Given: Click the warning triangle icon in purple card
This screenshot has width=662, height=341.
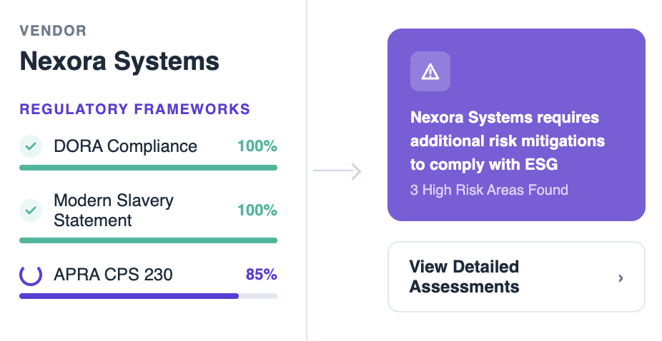Looking at the screenshot, I should 430,71.
